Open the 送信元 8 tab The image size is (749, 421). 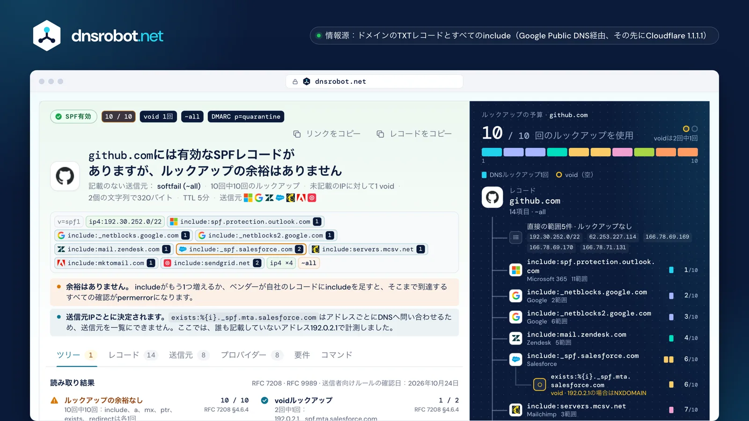tap(189, 355)
